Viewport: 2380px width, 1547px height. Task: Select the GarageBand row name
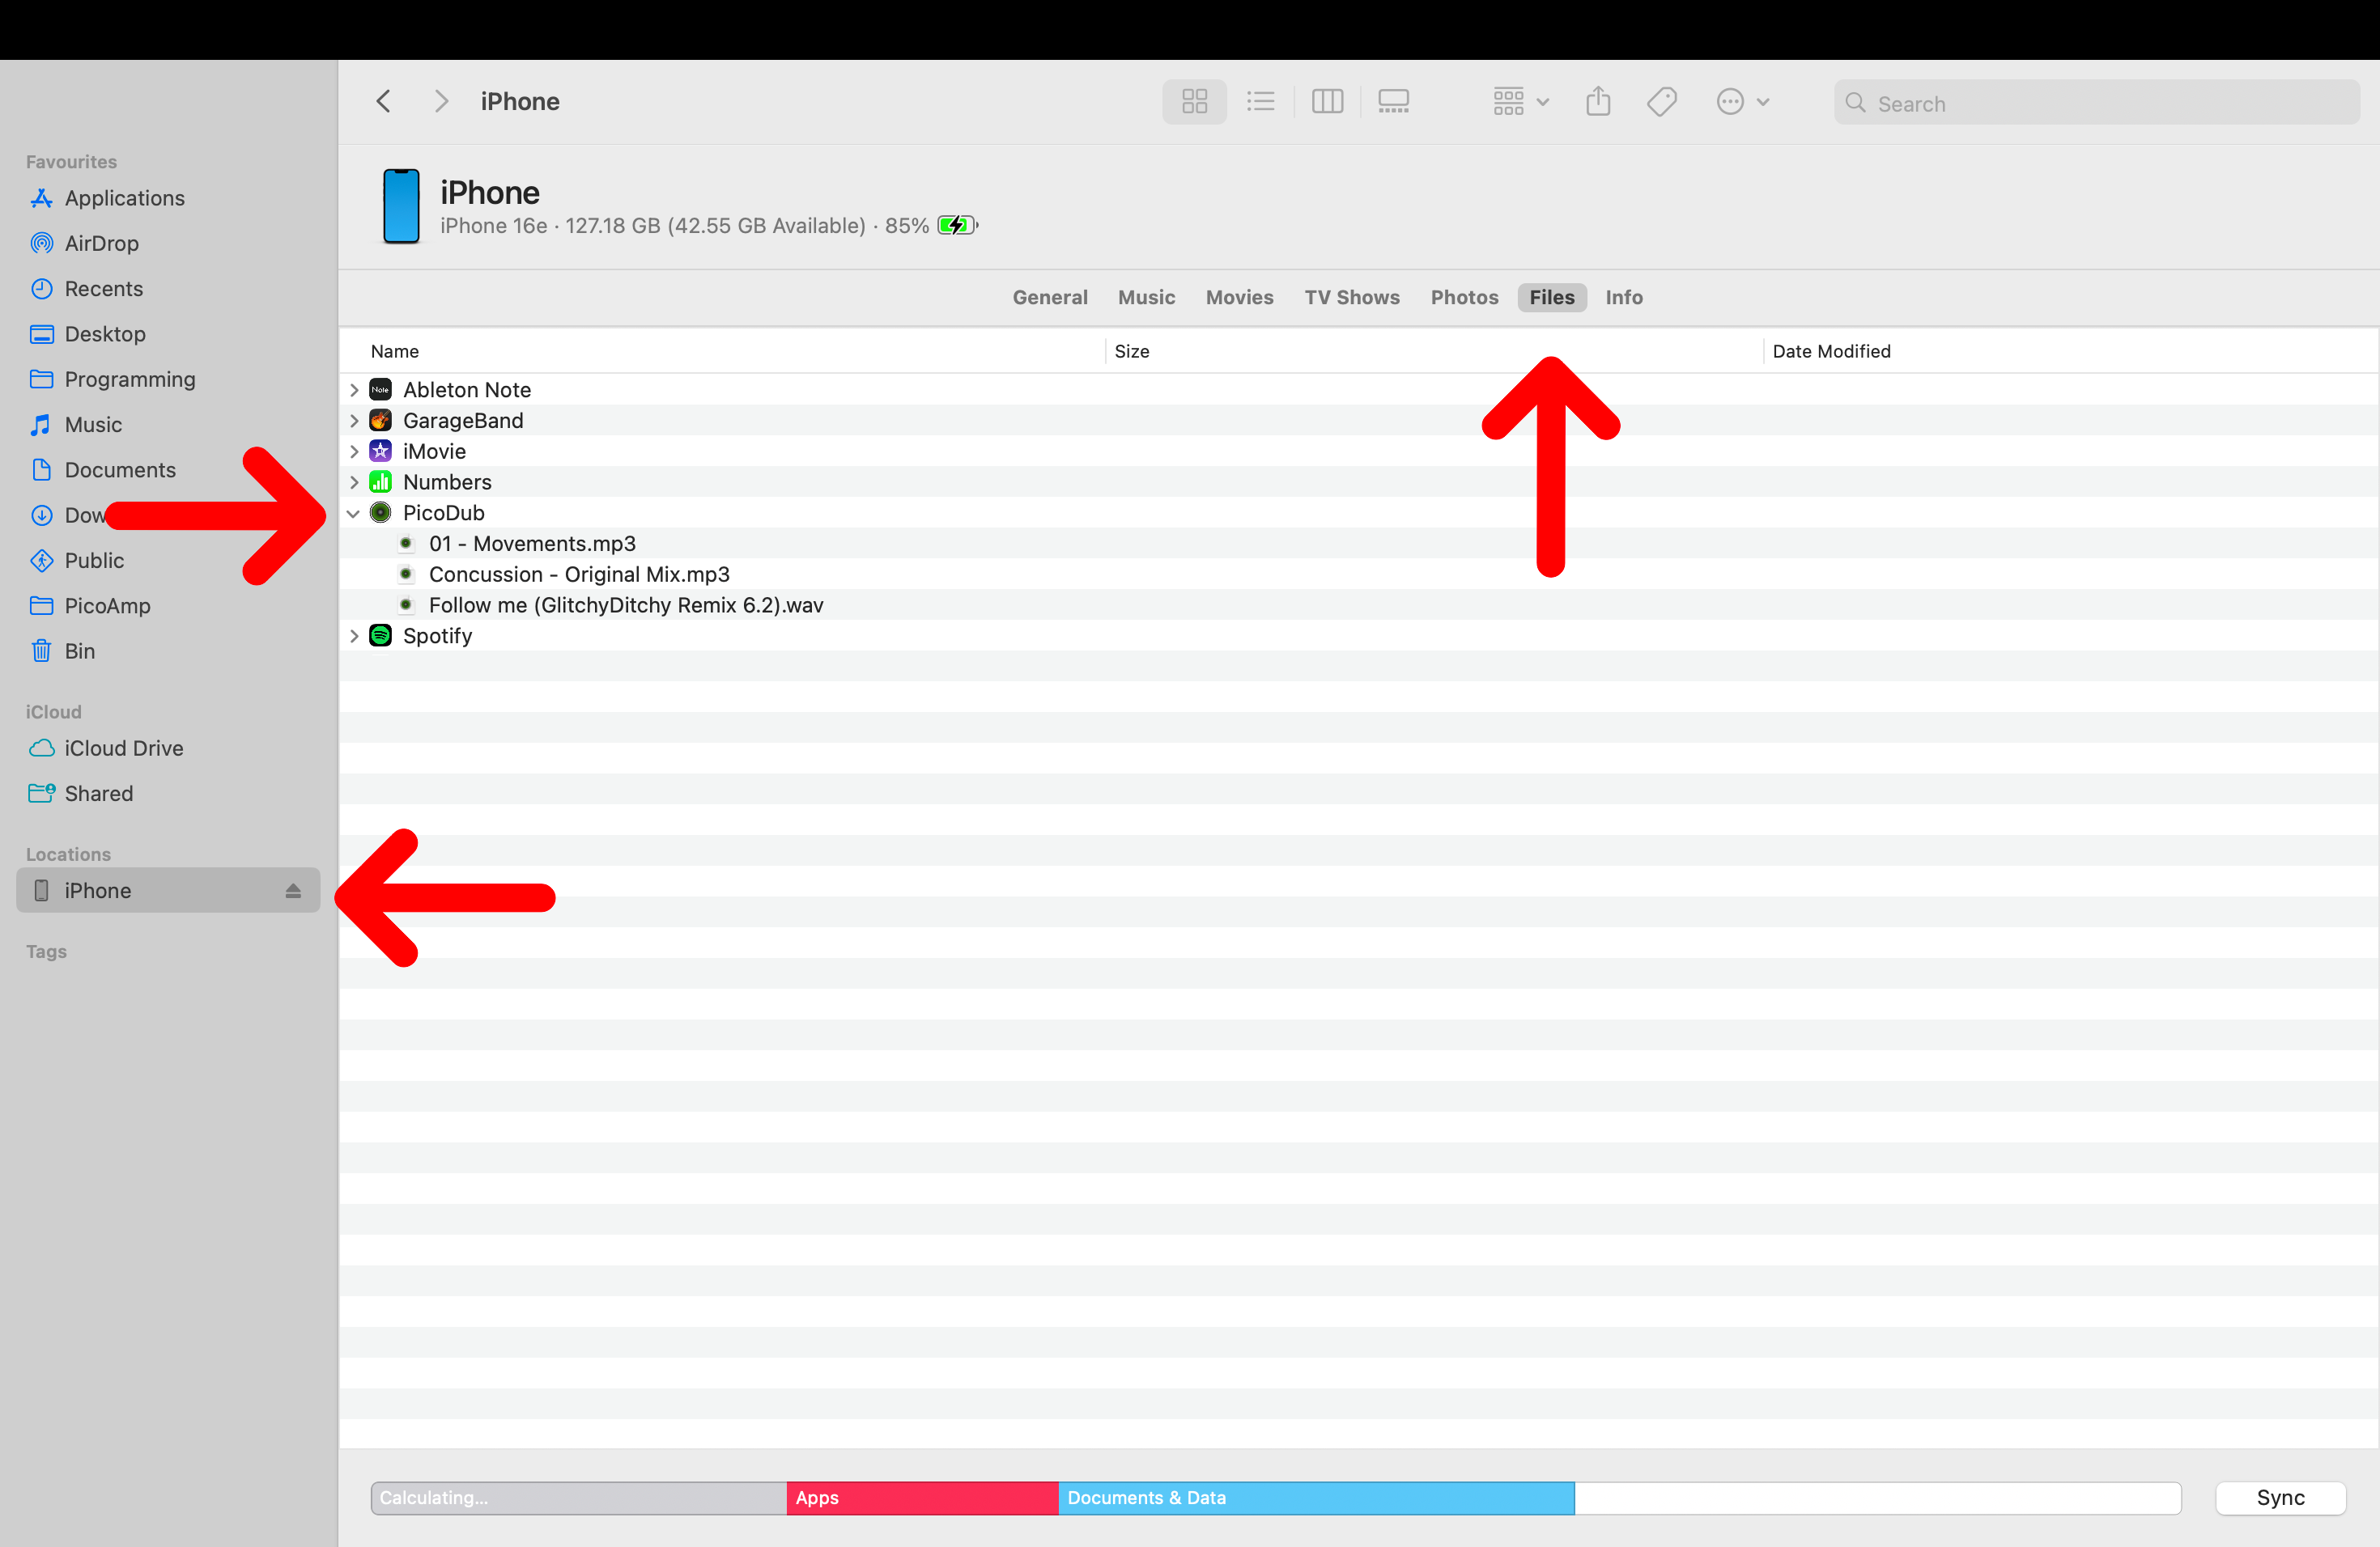click(x=462, y=421)
